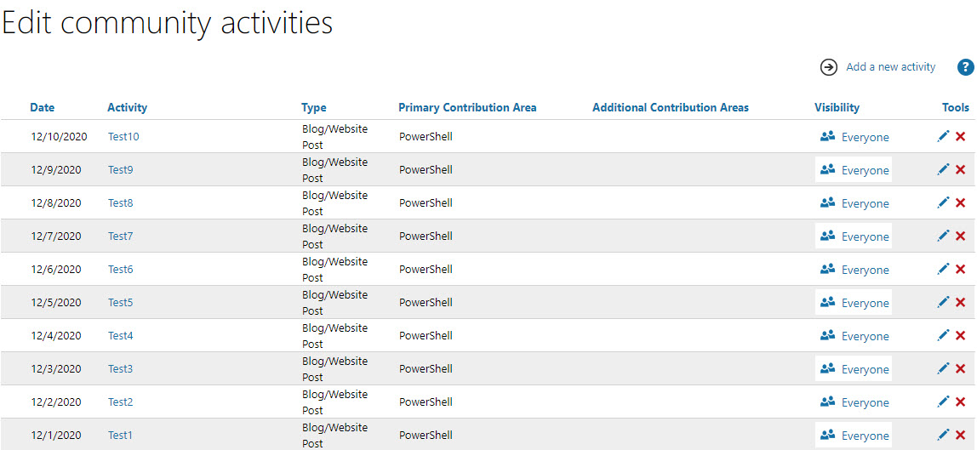Click the Primary Contribution Area column header

pyautogui.click(x=467, y=108)
